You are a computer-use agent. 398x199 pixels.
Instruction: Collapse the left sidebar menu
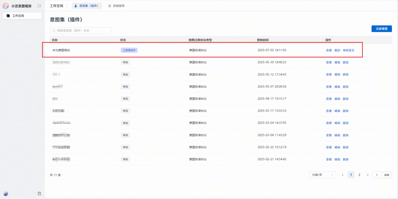pos(39,6)
